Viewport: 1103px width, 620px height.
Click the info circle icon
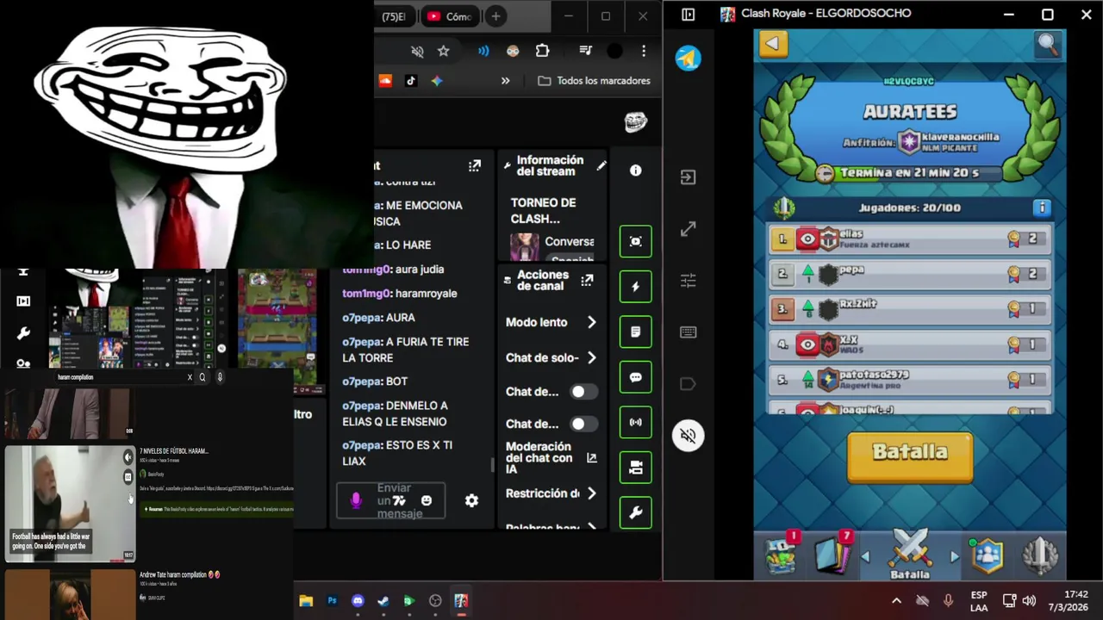click(635, 170)
